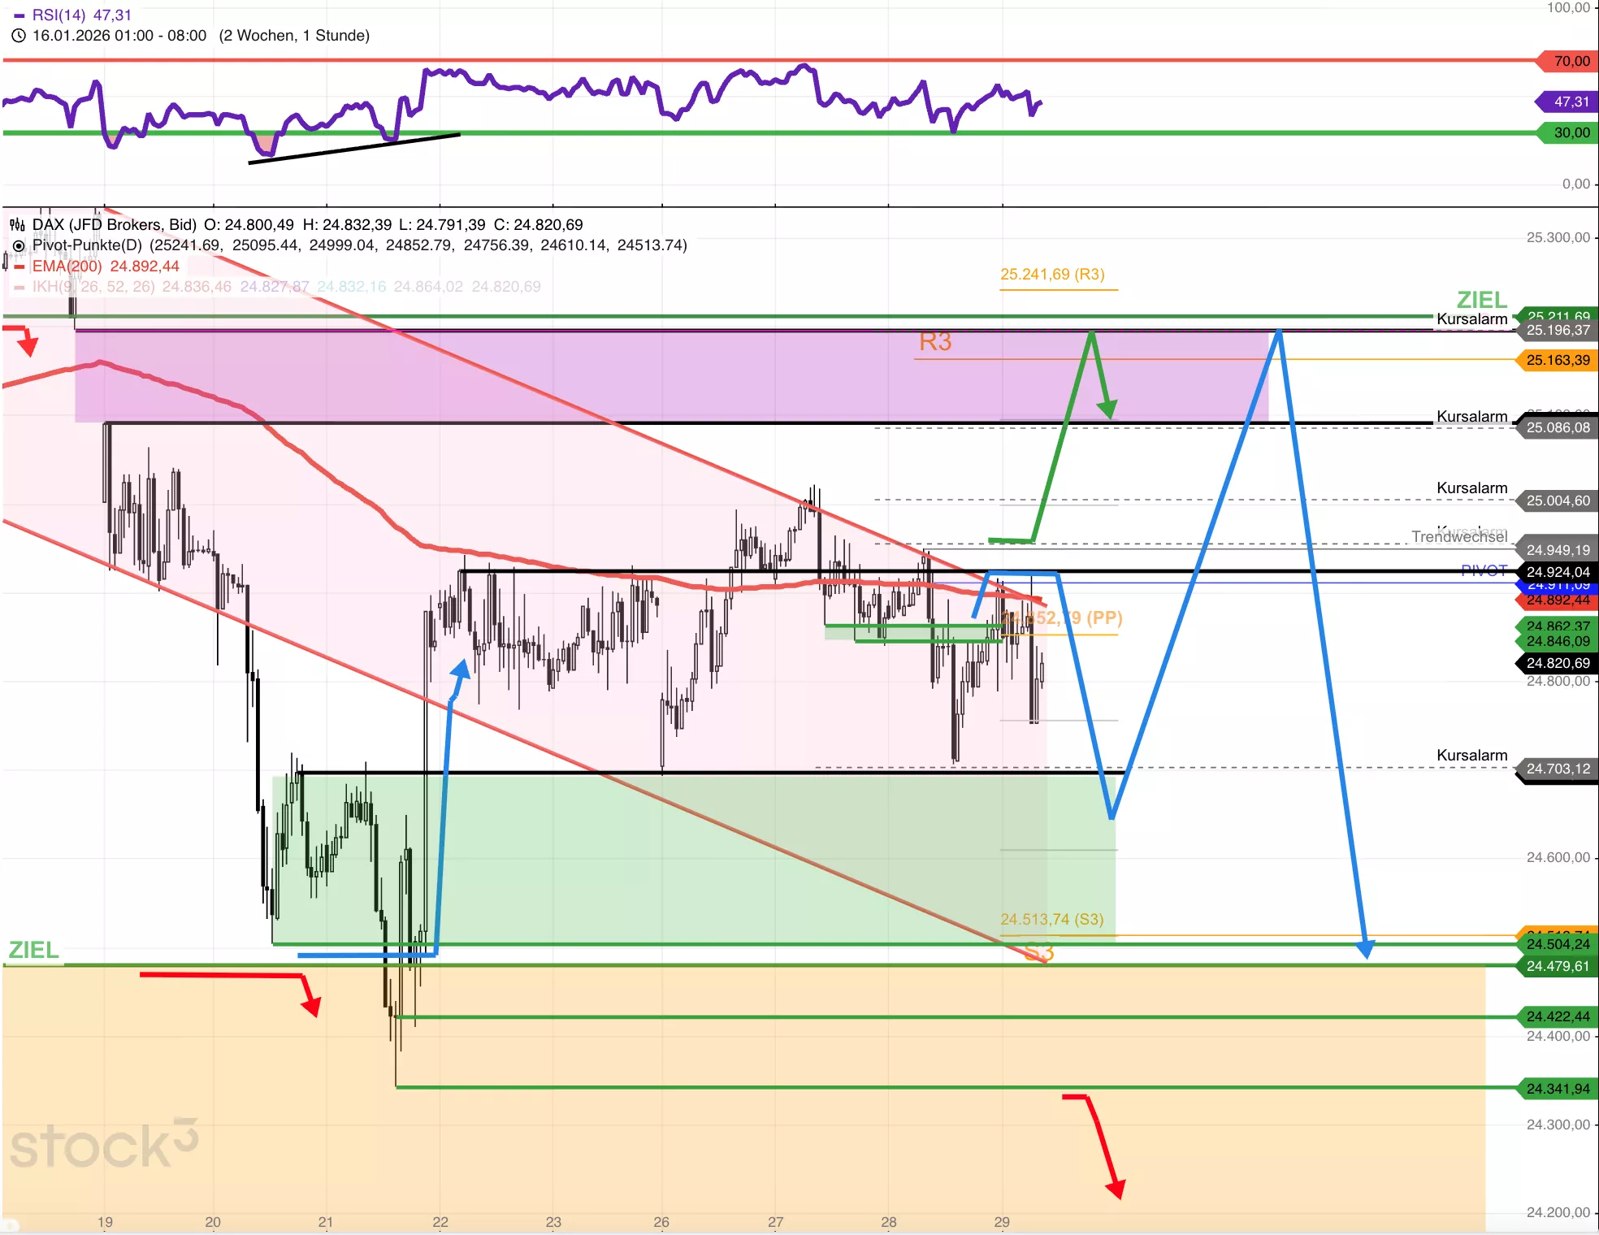Toggle the IKH(9, 26, 52, 26) indicator label
1599x1235 pixels.
point(93,287)
